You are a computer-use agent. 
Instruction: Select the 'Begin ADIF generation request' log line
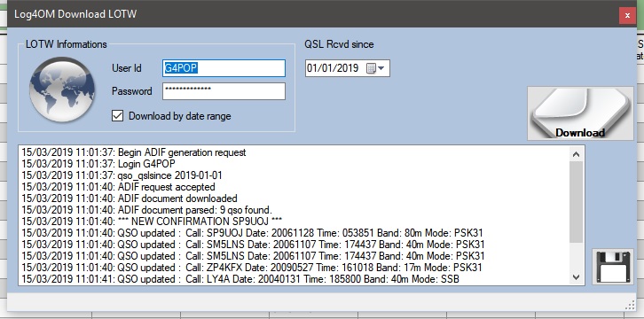(134, 152)
